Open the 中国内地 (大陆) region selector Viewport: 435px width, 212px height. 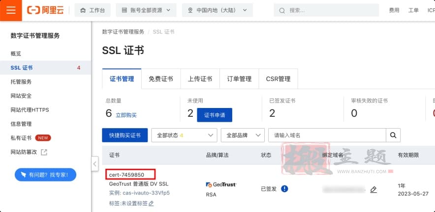(217, 10)
